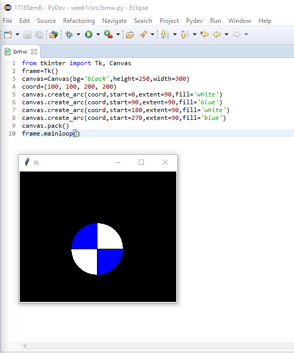The height and width of the screenshot is (353, 294).
Task: Expand the Debug button dropdown arrow
Action: point(78,34)
